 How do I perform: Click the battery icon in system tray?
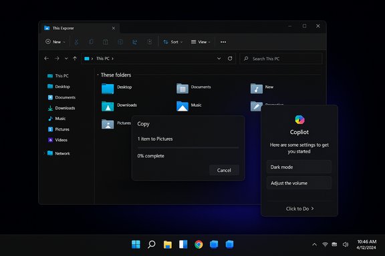tap(334, 245)
